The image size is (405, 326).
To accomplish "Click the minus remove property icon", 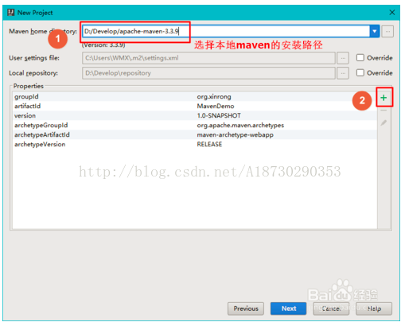I will pyautogui.click(x=384, y=111).
